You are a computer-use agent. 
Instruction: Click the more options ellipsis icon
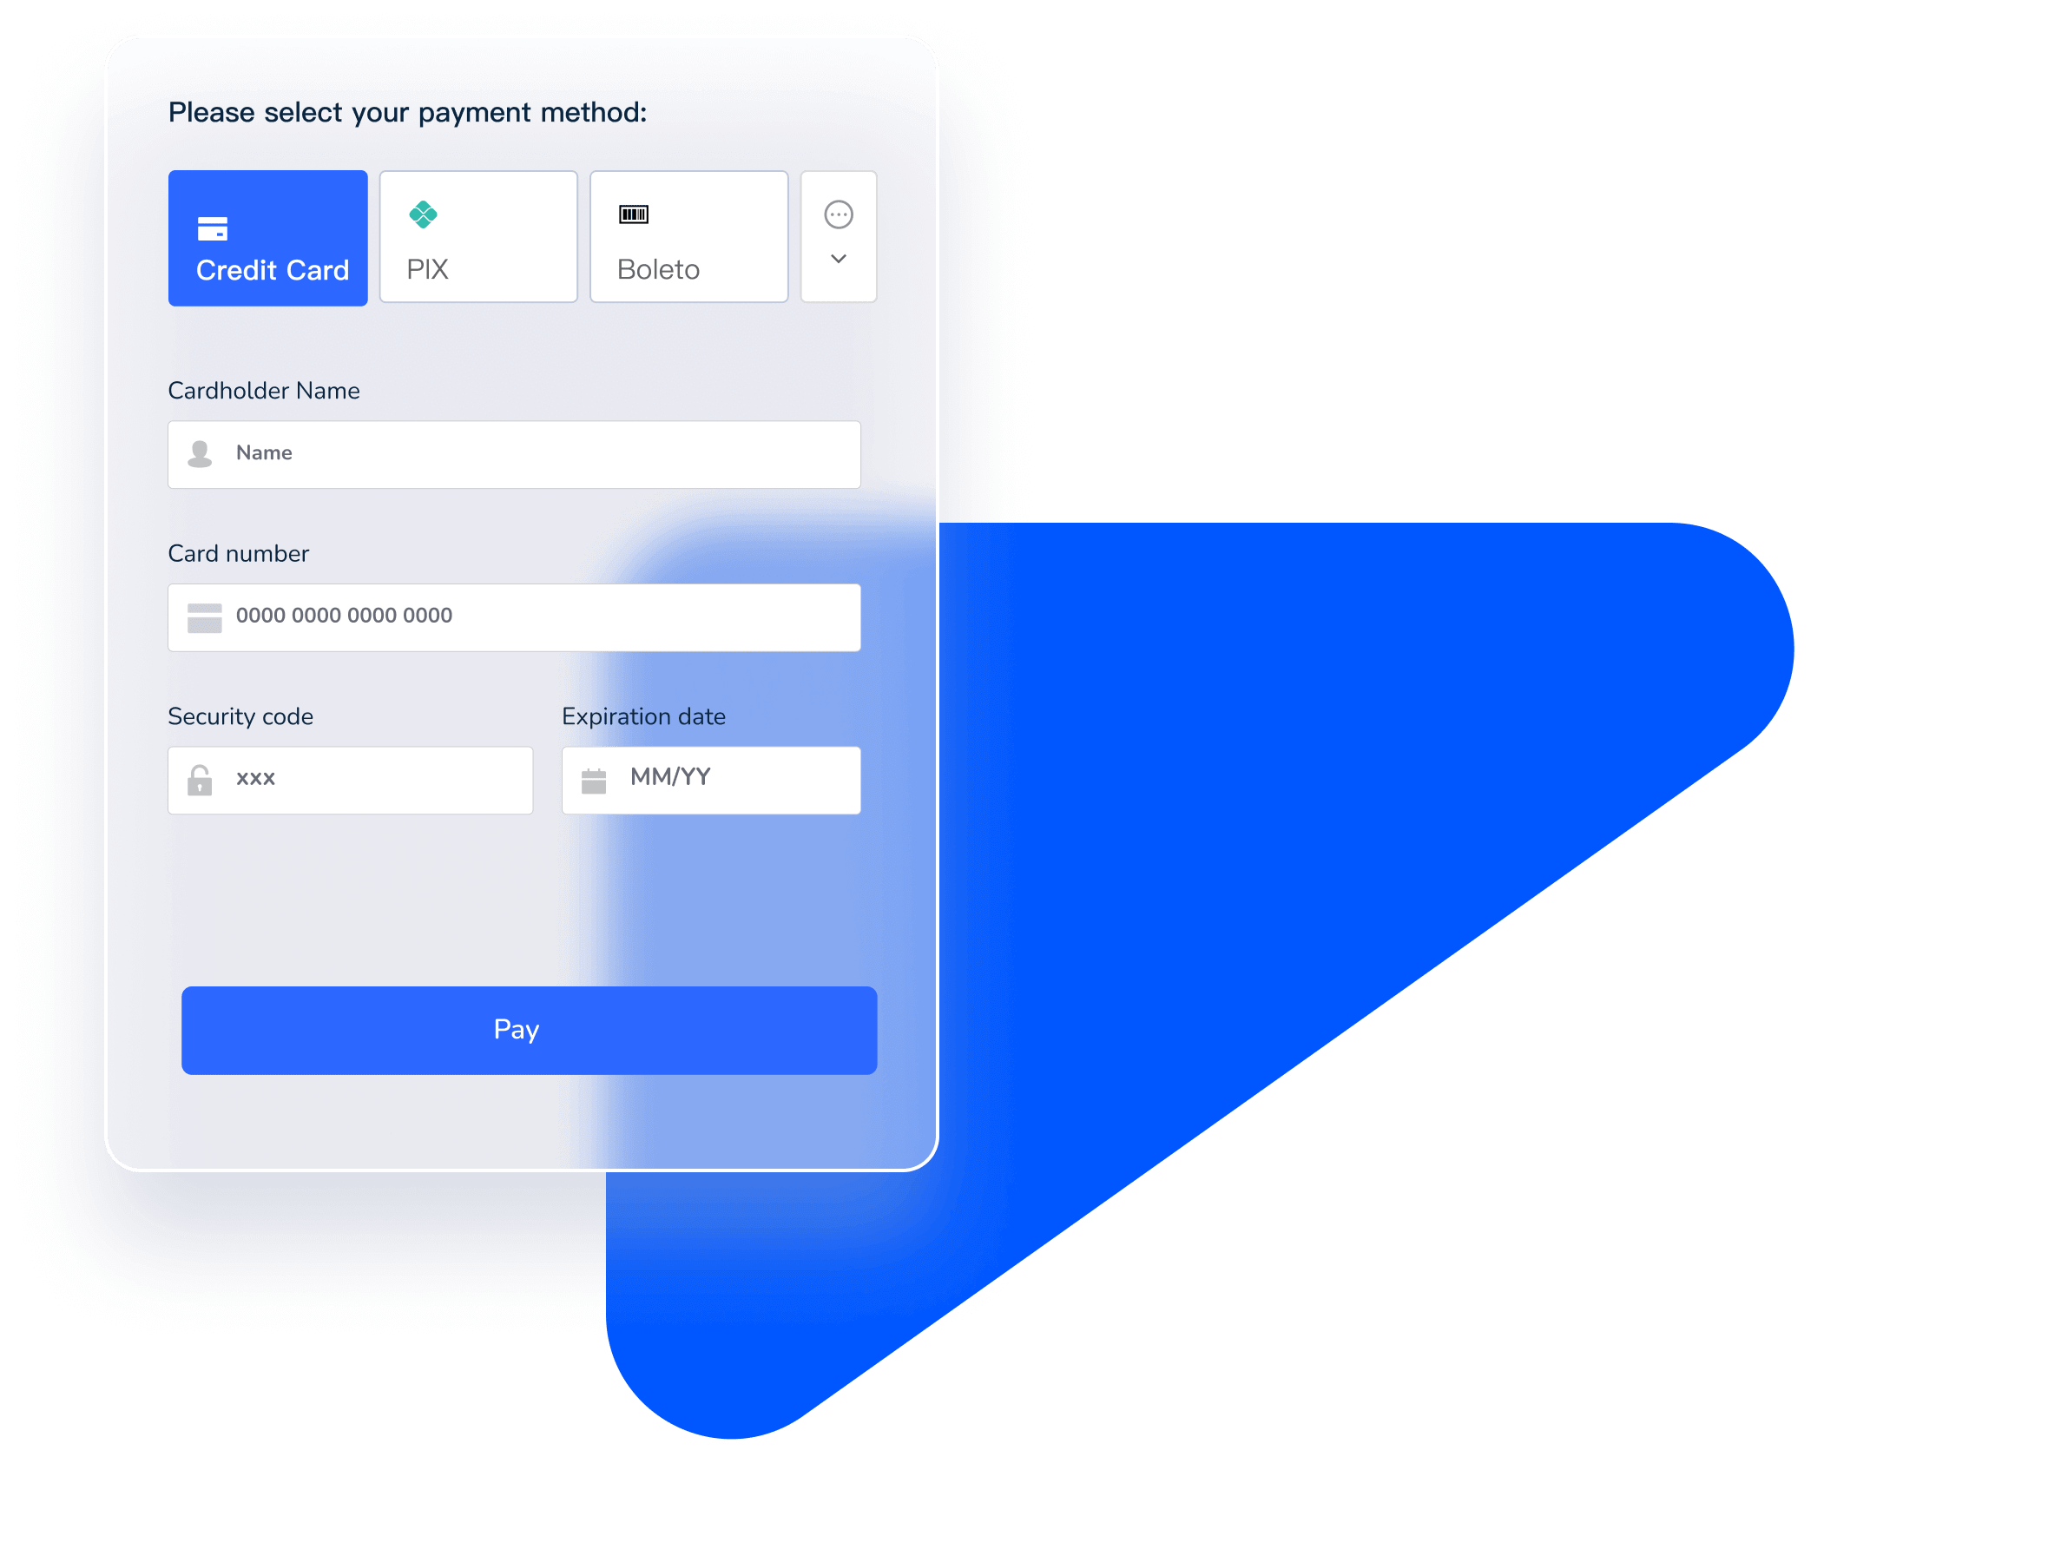tap(837, 213)
